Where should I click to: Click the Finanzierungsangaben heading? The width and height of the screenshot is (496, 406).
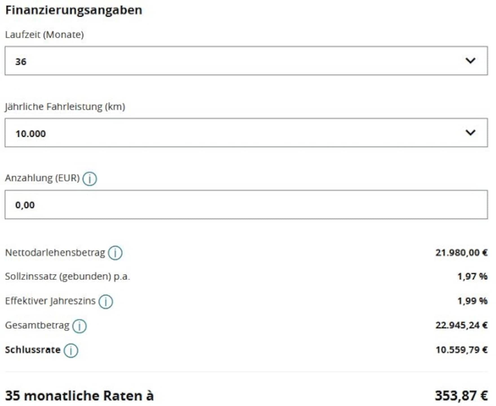(74, 10)
